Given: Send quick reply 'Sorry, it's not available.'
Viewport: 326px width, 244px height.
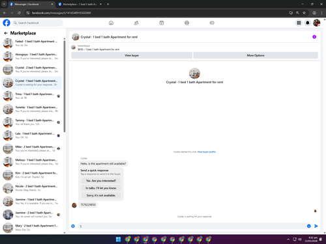Looking at the screenshot, I should [101, 195].
